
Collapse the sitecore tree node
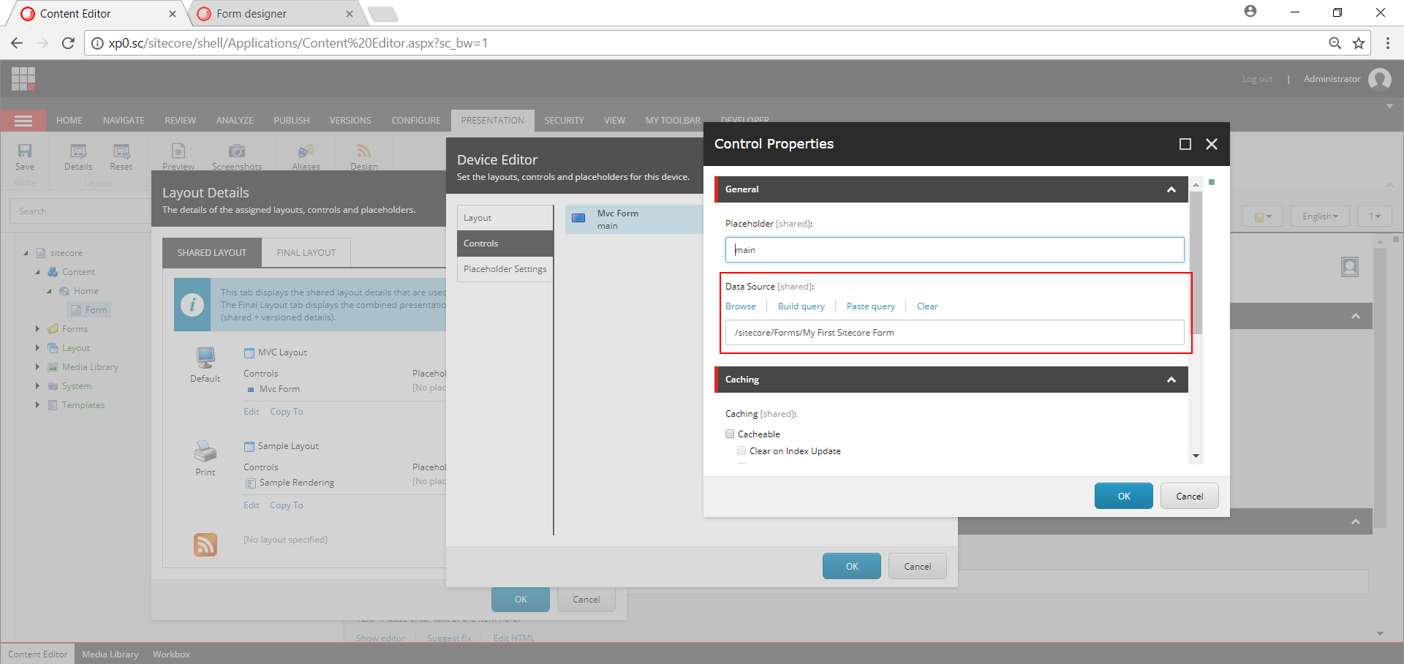(26, 253)
